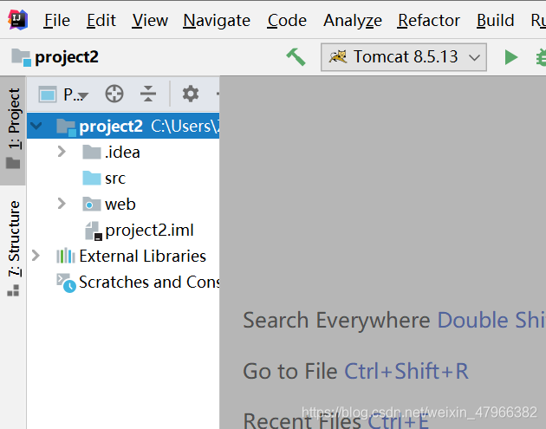Click the web resource folder icon
The height and width of the screenshot is (429, 546).
click(92, 204)
